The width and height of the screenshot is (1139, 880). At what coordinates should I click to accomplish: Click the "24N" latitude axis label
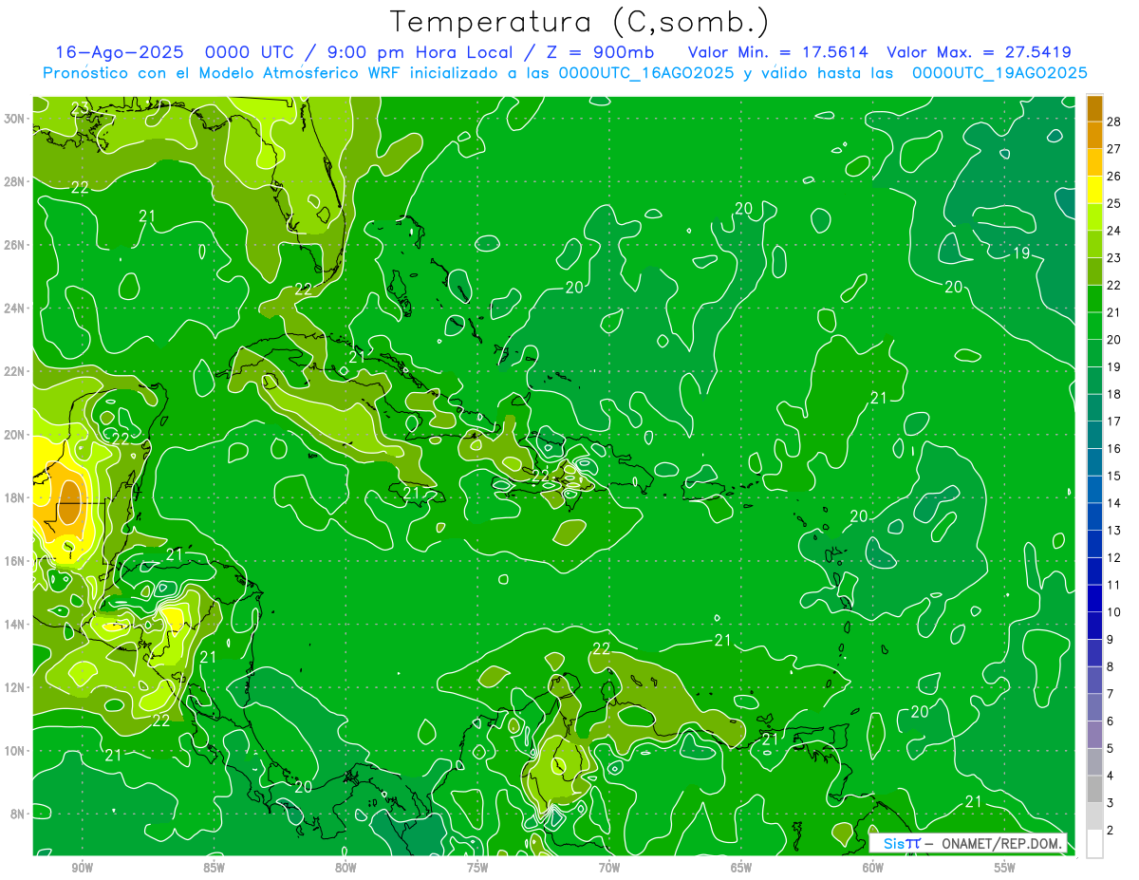[x=15, y=309]
